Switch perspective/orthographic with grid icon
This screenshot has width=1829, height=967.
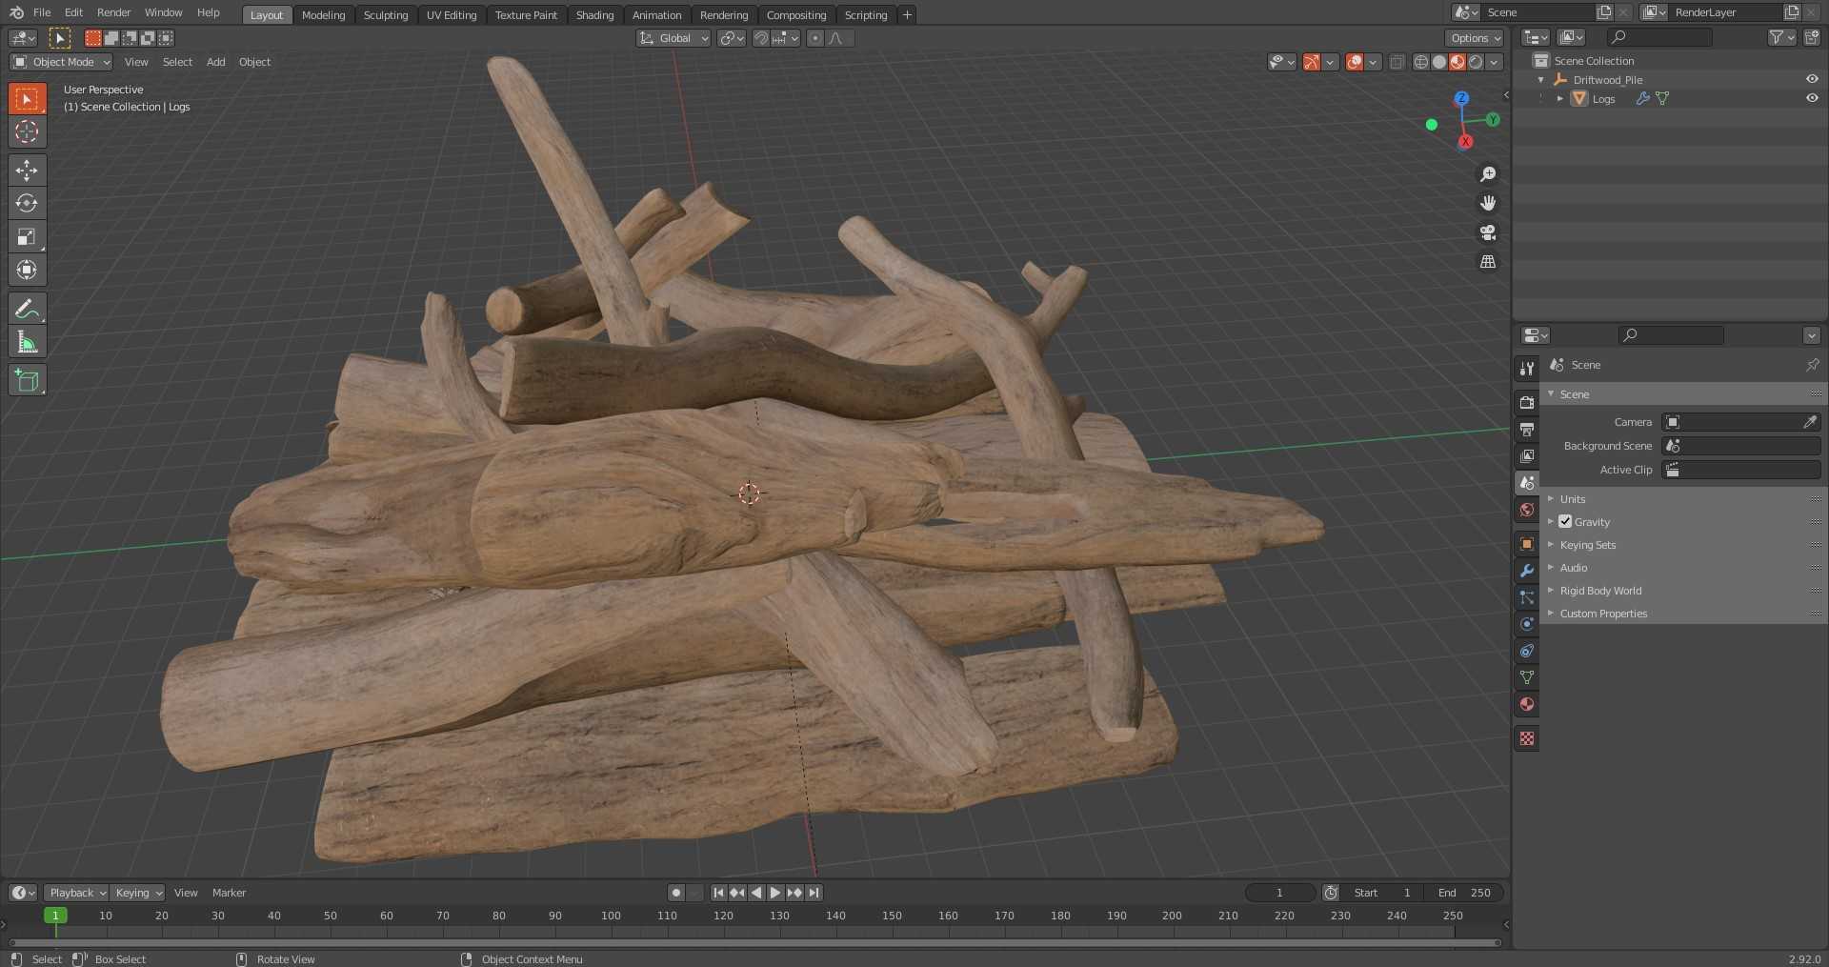coord(1487,261)
